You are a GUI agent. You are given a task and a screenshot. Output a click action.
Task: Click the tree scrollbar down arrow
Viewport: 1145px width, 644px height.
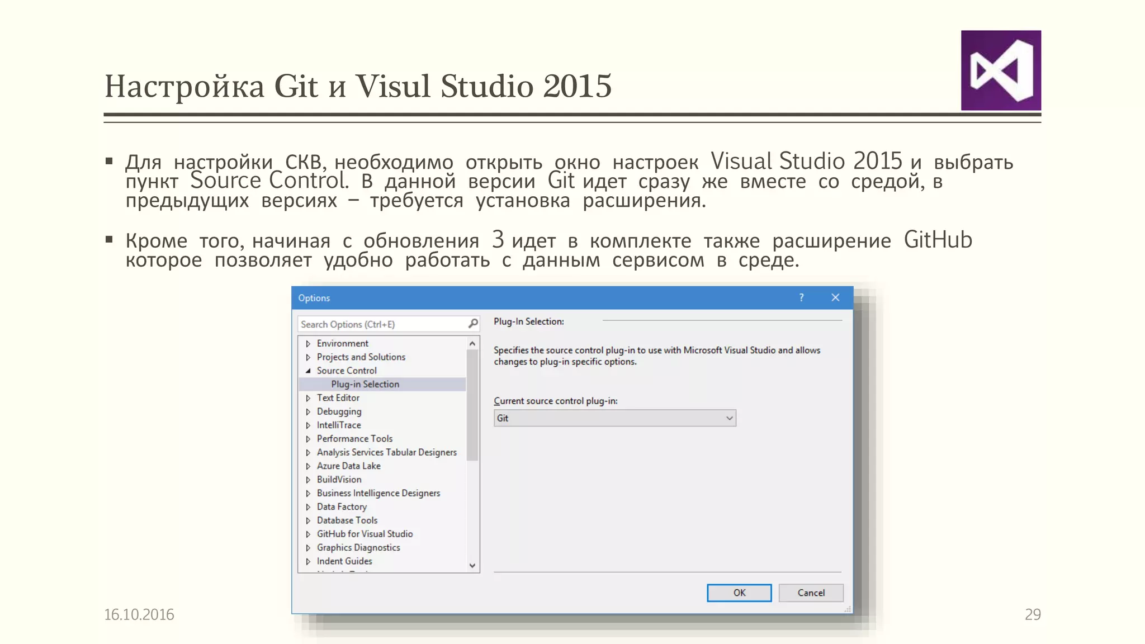click(x=472, y=566)
